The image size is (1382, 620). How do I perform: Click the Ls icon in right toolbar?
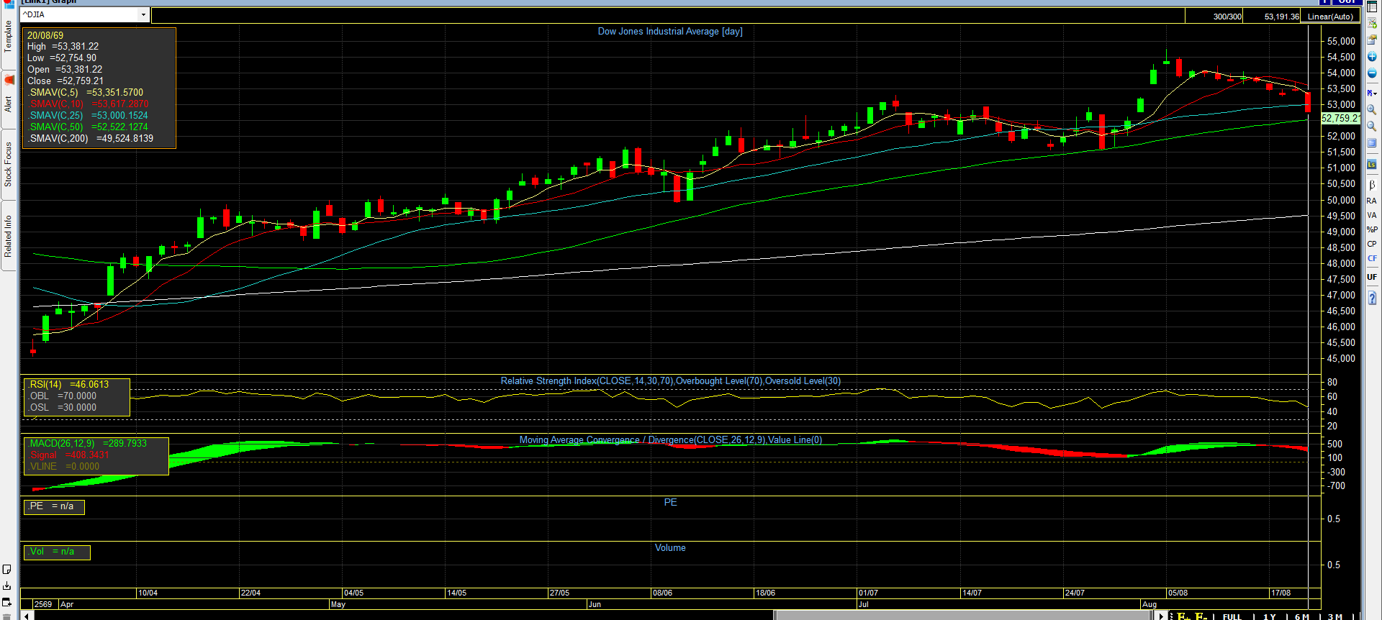1372,165
